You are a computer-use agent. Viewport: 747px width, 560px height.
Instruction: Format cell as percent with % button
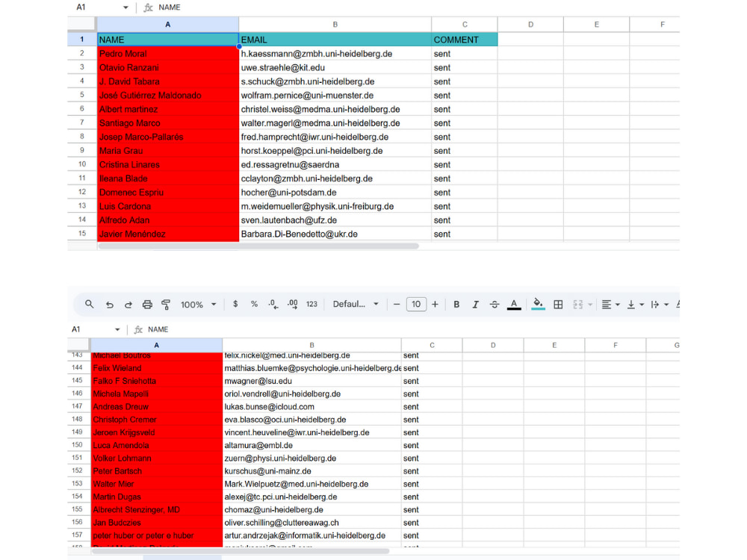coord(255,305)
